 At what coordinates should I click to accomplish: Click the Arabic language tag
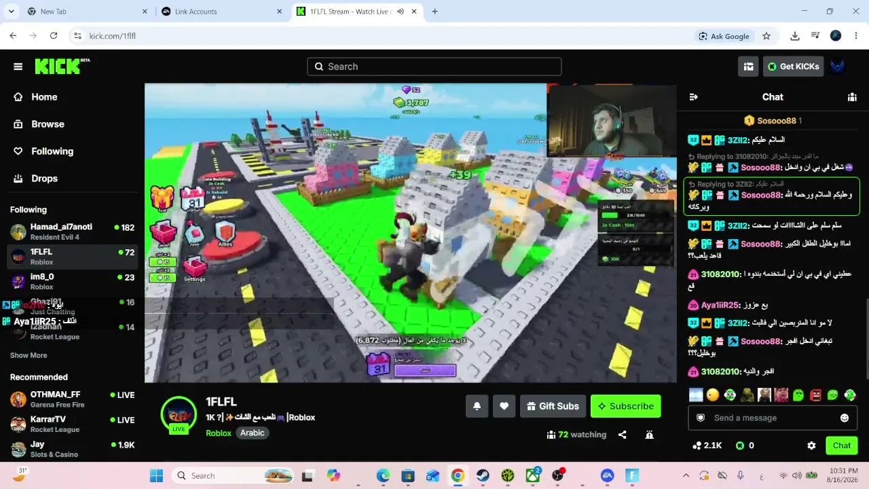(253, 433)
